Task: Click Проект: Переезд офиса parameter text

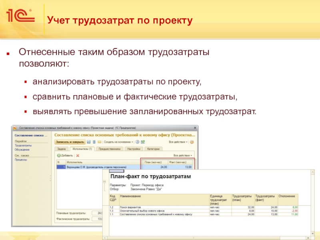Action: click(x=147, y=185)
